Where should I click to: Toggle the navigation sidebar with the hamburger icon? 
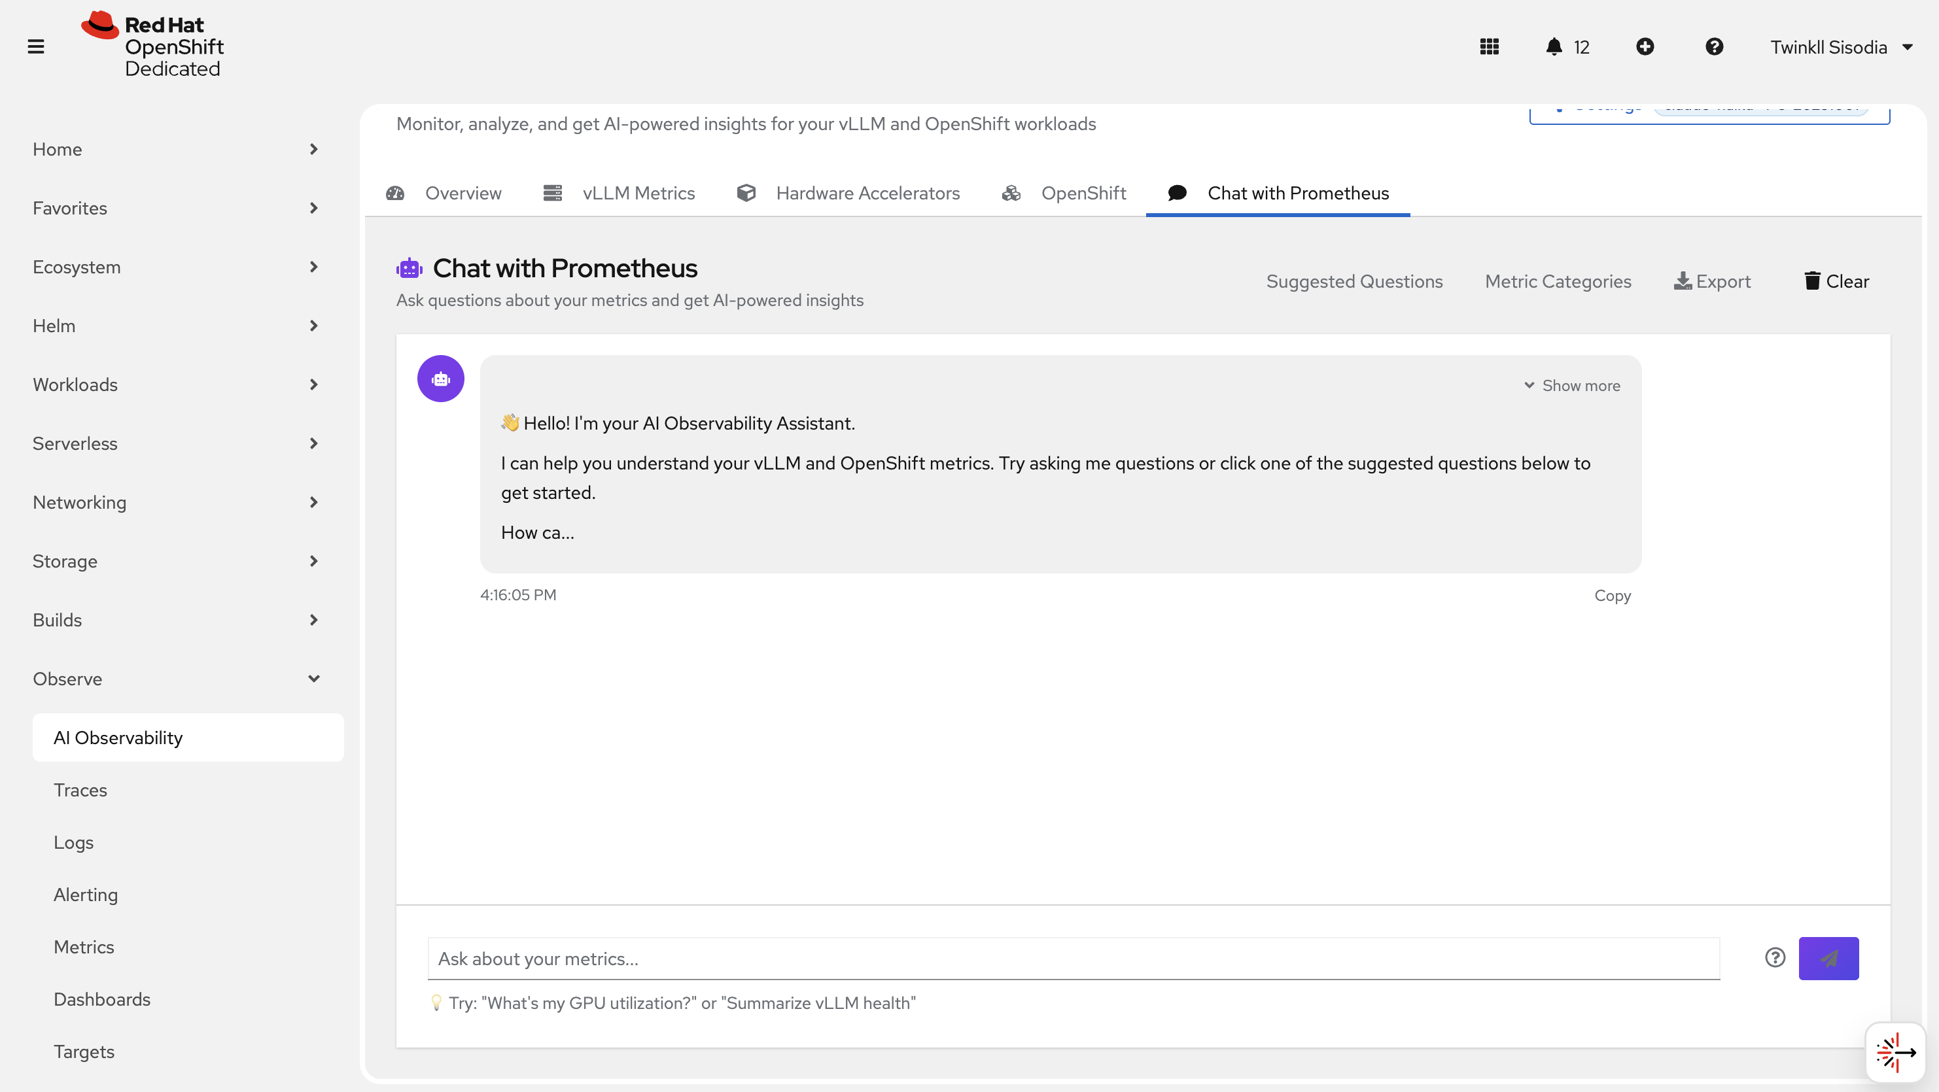point(35,46)
